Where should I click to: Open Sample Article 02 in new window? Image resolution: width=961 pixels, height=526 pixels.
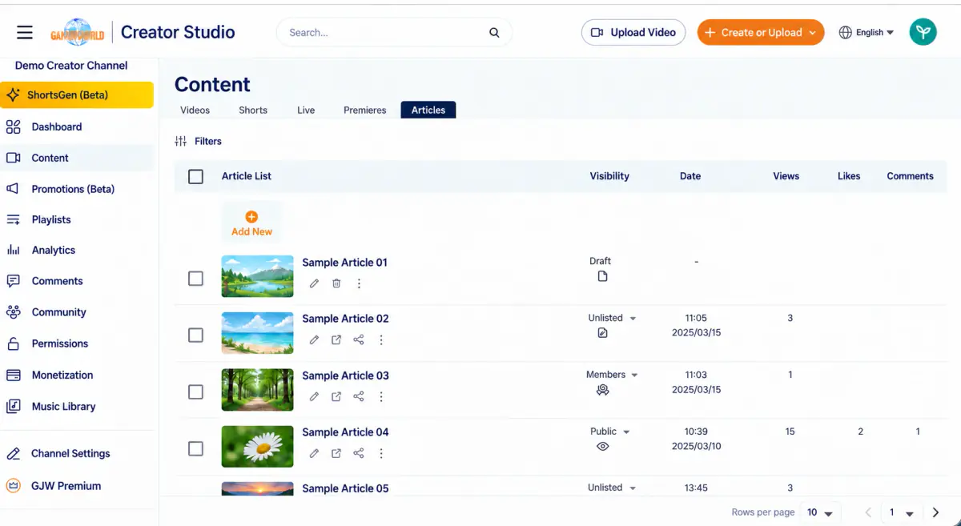(x=336, y=339)
